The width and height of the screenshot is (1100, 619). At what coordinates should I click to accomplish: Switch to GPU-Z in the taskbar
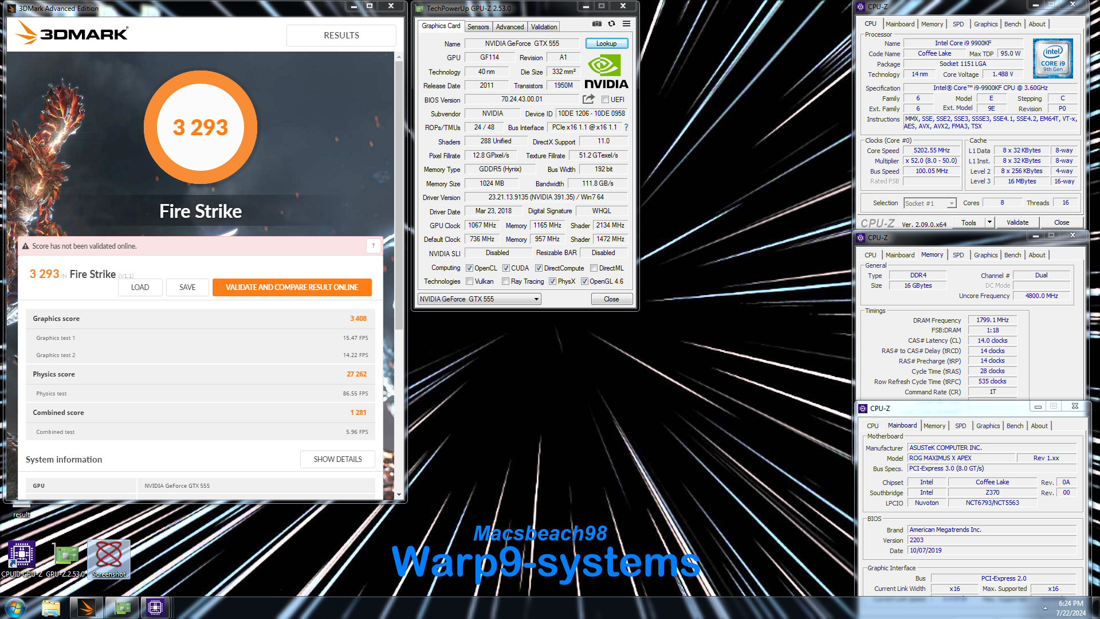(x=121, y=608)
